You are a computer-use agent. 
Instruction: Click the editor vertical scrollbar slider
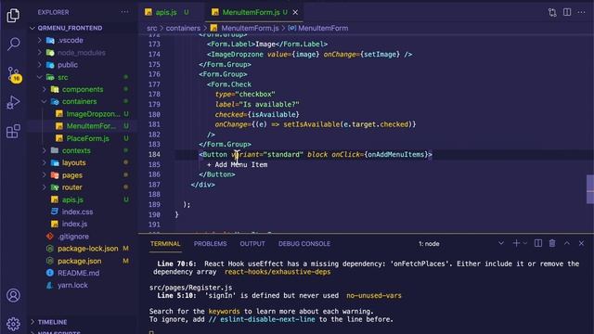pyautogui.click(x=590, y=189)
